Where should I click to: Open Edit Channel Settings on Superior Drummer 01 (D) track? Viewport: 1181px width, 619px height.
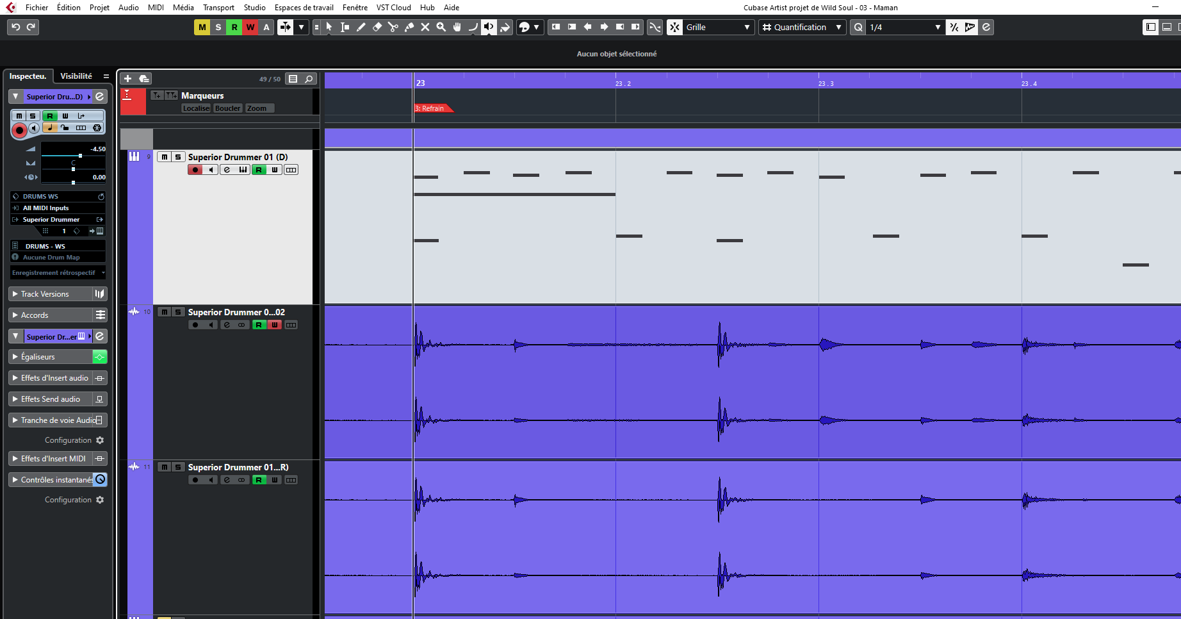pyautogui.click(x=227, y=170)
